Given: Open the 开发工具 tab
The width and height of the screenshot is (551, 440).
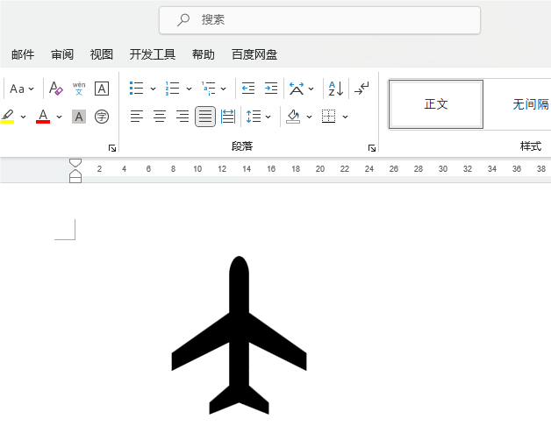Looking at the screenshot, I should pos(152,54).
